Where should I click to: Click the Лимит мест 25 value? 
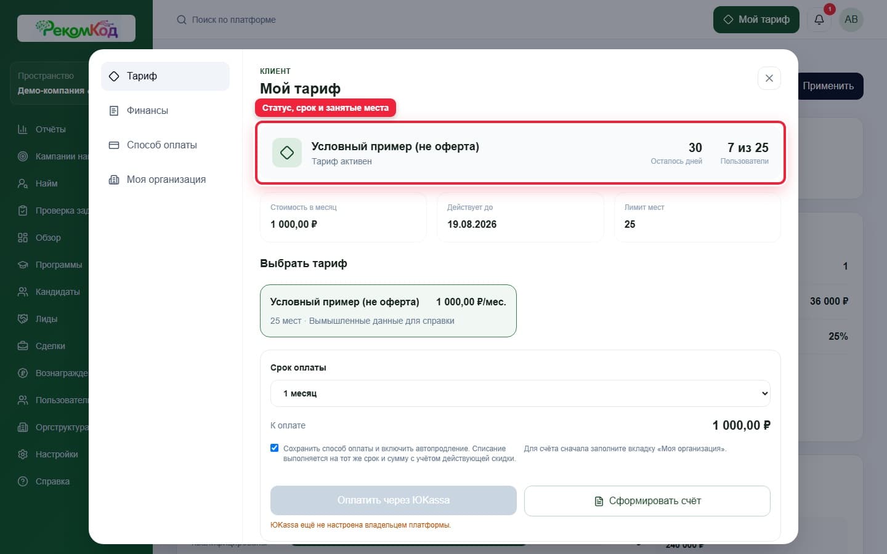630,225
